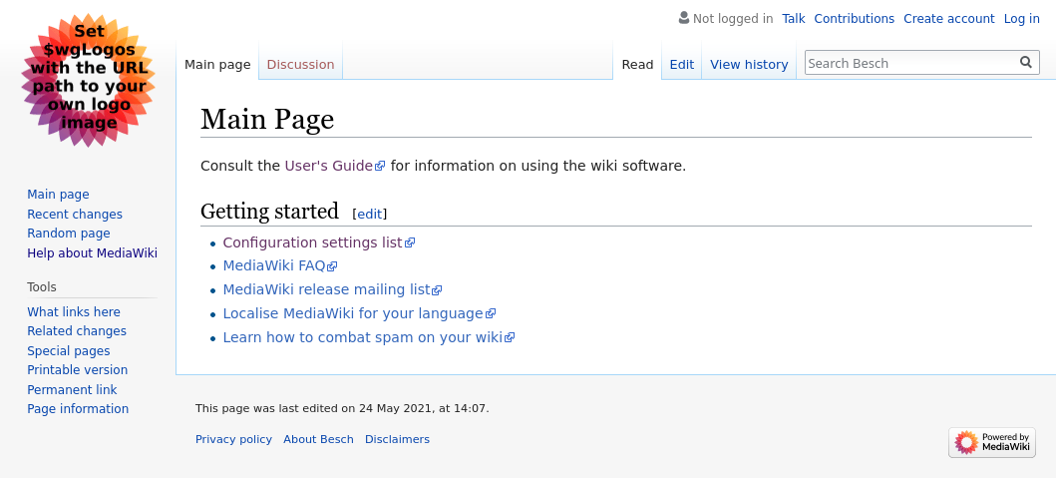
Task: Click Create account link
Action: [x=948, y=19]
